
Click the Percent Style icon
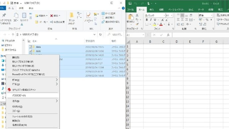tap(207, 20)
